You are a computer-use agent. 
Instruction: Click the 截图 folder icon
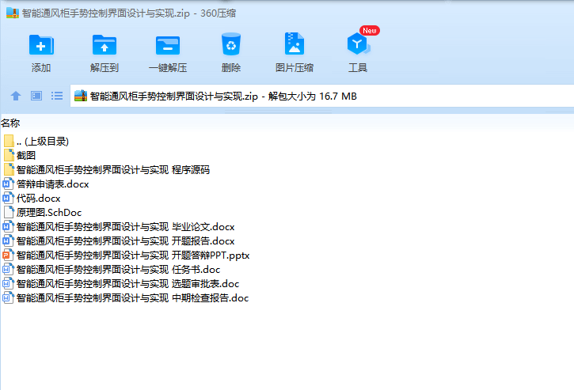[x=9, y=156]
